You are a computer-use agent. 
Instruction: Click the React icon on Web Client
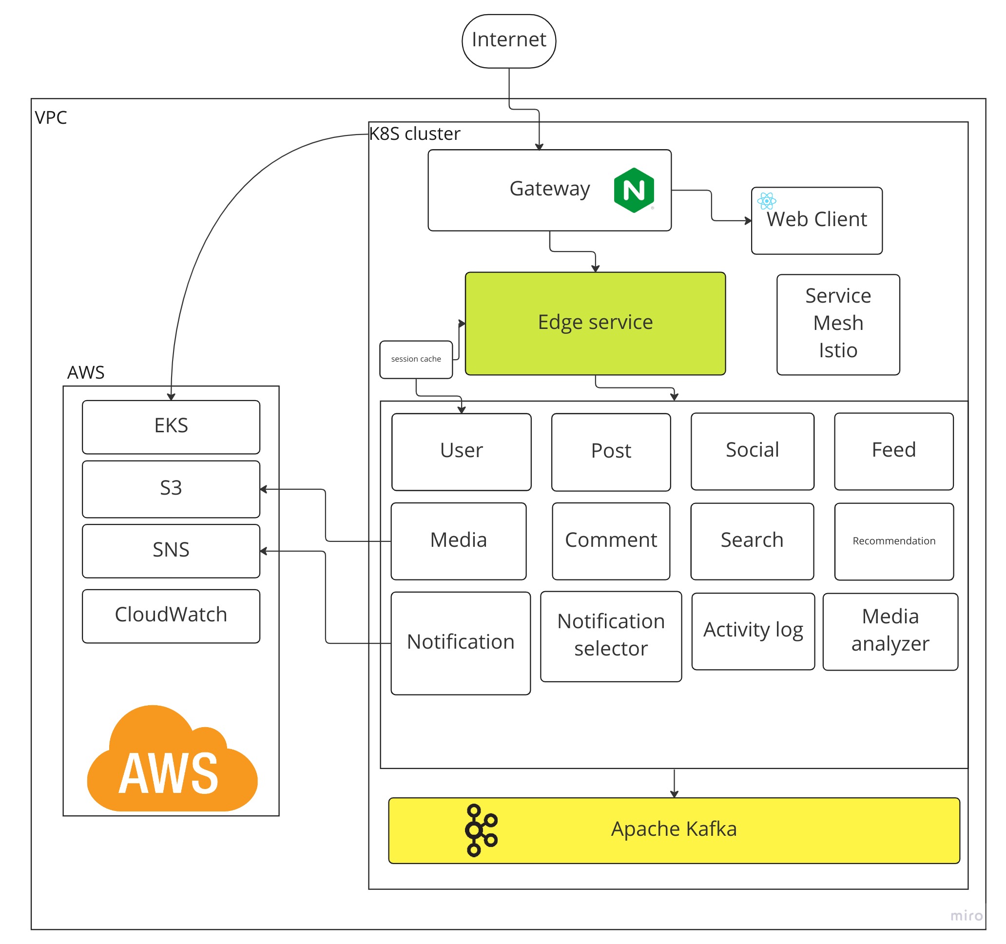click(x=767, y=201)
